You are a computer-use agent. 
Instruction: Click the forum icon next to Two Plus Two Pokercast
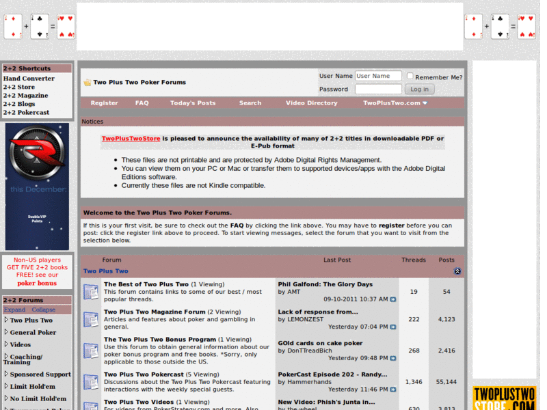point(91,382)
